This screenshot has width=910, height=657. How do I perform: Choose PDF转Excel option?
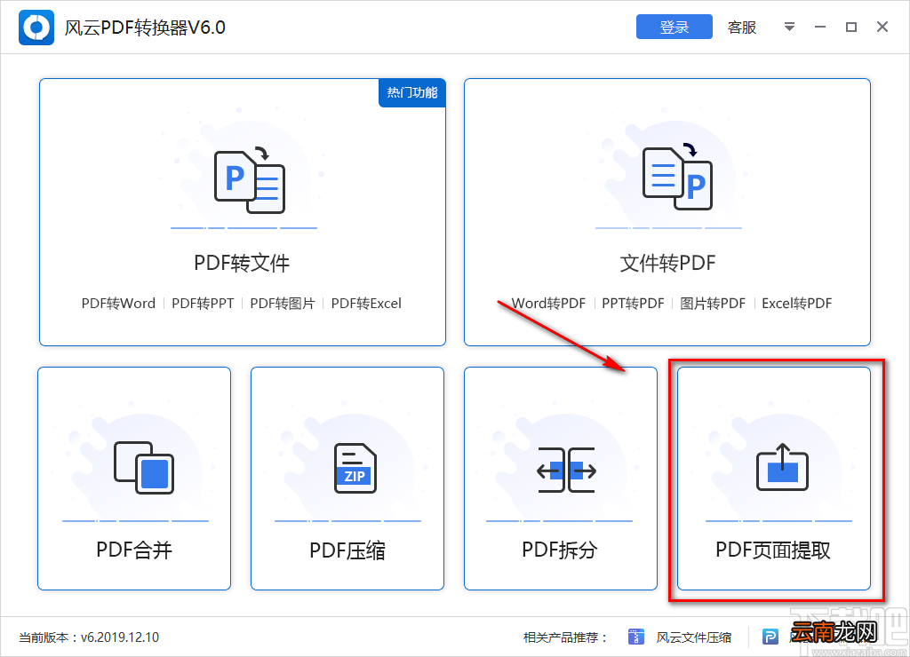click(x=366, y=304)
